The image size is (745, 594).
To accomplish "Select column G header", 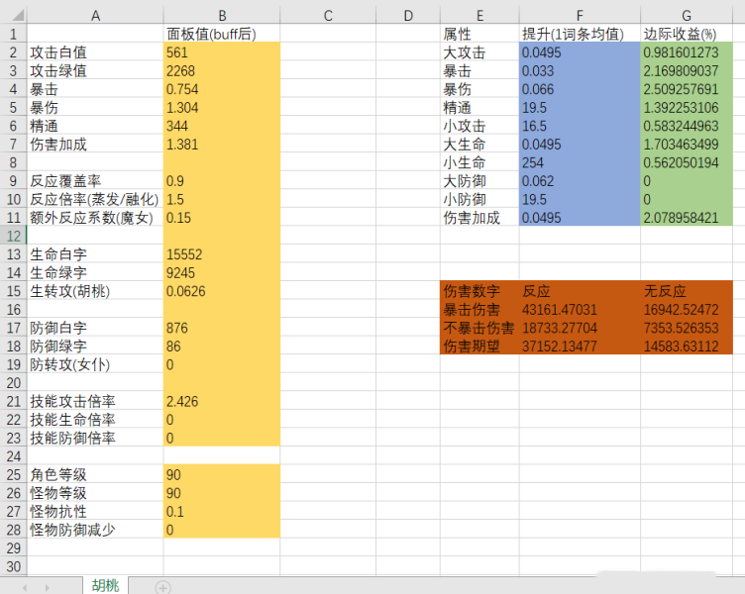I will point(687,16).
